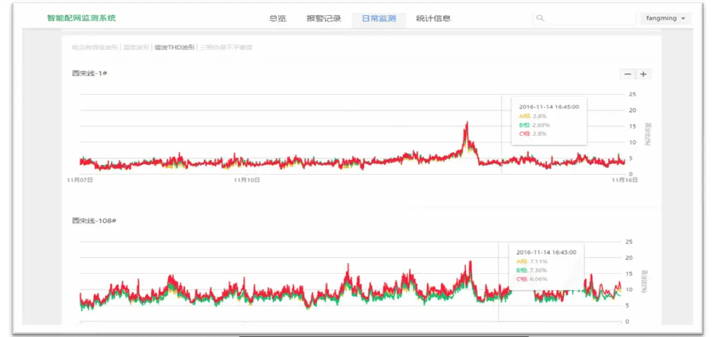Click the 11月10日 axis label
The width and height of the screenshot is (714, 337).
[246, 180]
